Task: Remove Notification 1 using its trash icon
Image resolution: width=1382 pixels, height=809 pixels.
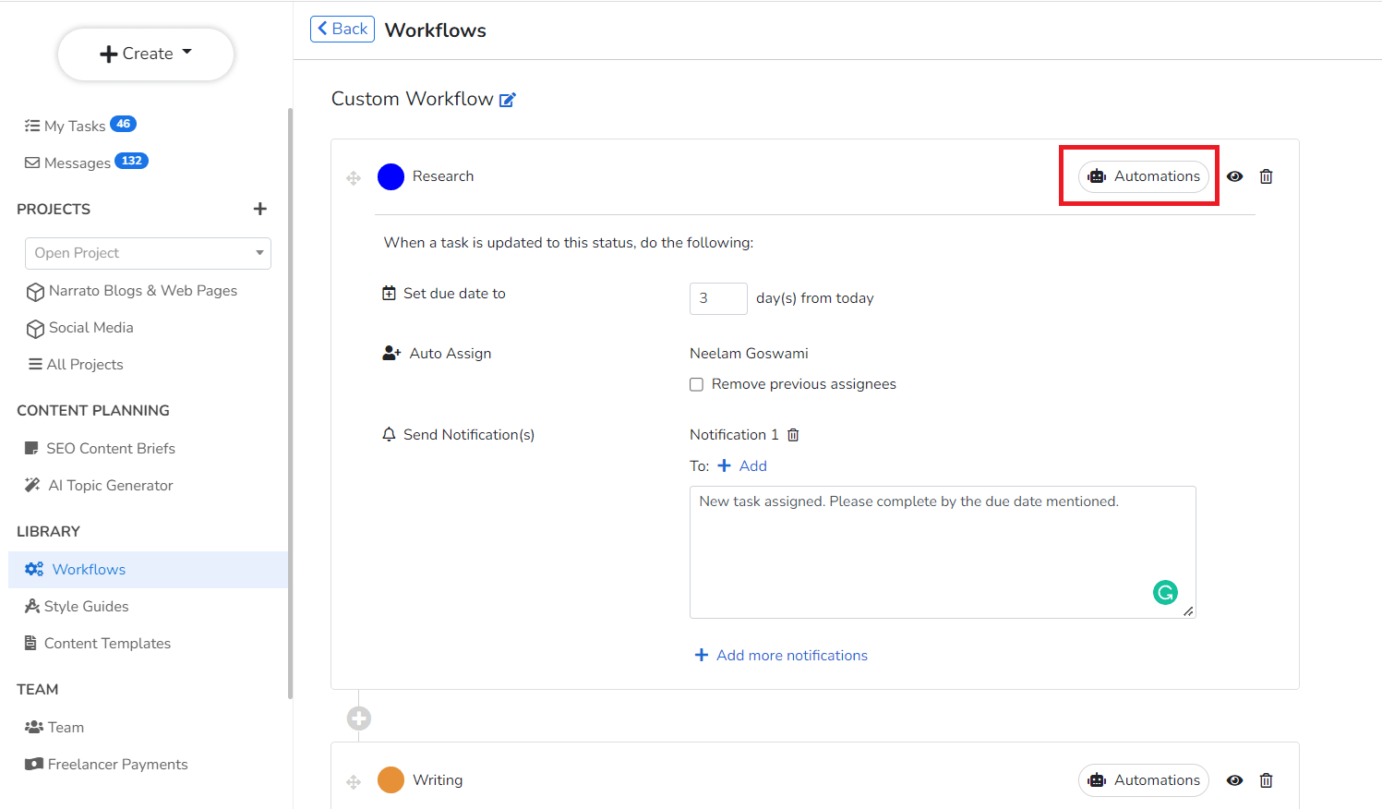Action: (793, 435)
